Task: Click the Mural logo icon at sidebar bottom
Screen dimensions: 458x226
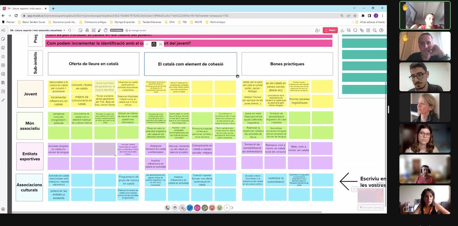Action: [3, 209]
